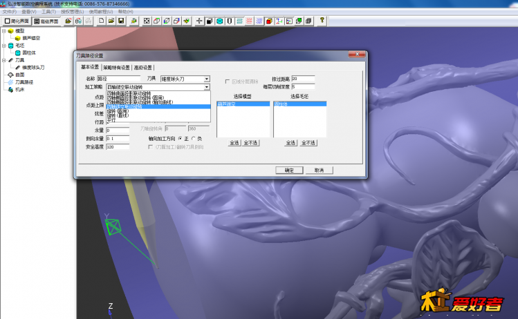Click the coordinate axes toolbar icon

click(x=279, y=21)
